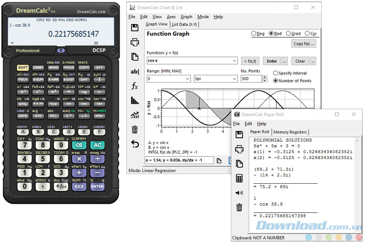Click the line chart statistics icon
365x243 pixels.
[135, 115]
